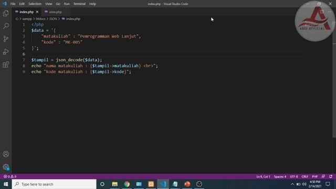This screenshot has width=336, height=189.
Task: Click UTF-8 encoding selector
Action: pos(294,176)
